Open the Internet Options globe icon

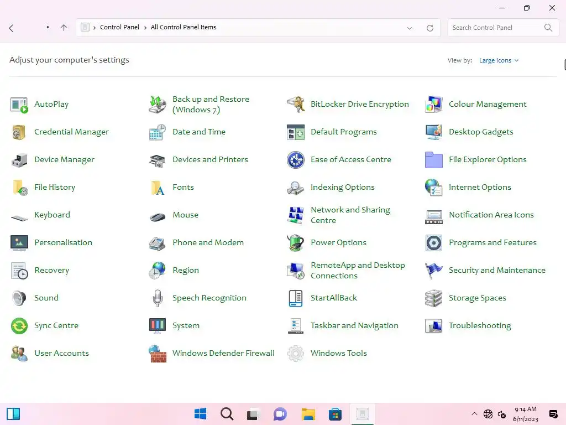click(433, 188)
